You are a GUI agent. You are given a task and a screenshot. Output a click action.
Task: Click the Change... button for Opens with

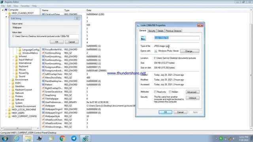click(x=190, y=51)
